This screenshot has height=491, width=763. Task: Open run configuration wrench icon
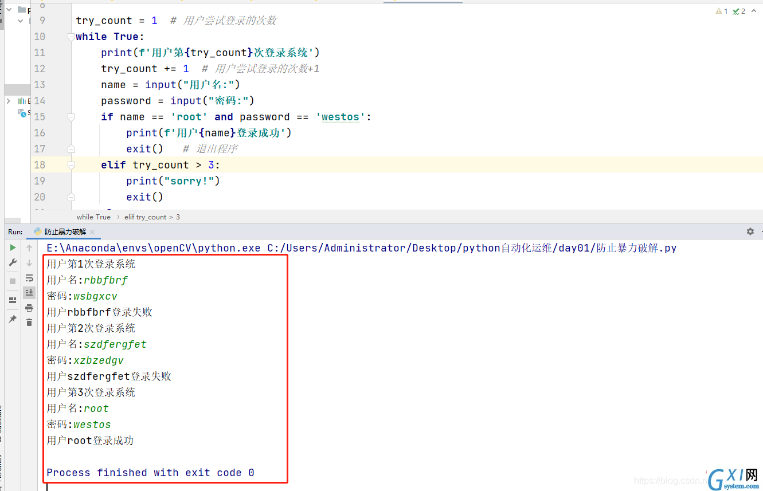(x=13, y=262)
